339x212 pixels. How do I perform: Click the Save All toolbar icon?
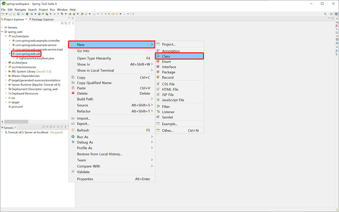tap(14, 14)
